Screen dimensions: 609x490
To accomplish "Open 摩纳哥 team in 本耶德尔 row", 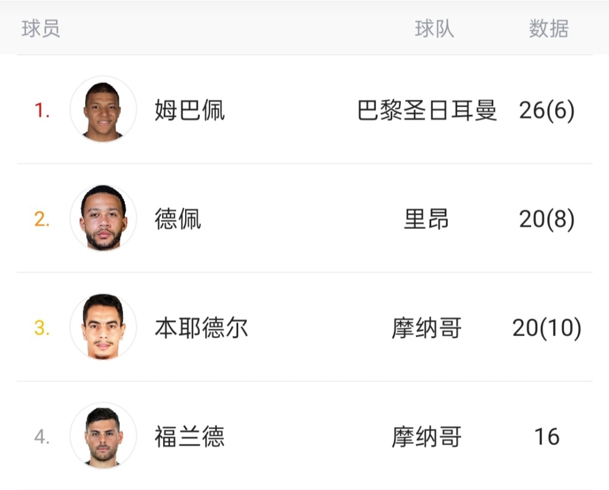I will [426, 327].
